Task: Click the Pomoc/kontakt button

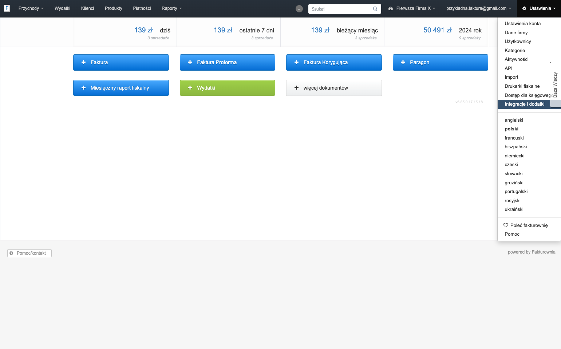Action: pos(29,253)
